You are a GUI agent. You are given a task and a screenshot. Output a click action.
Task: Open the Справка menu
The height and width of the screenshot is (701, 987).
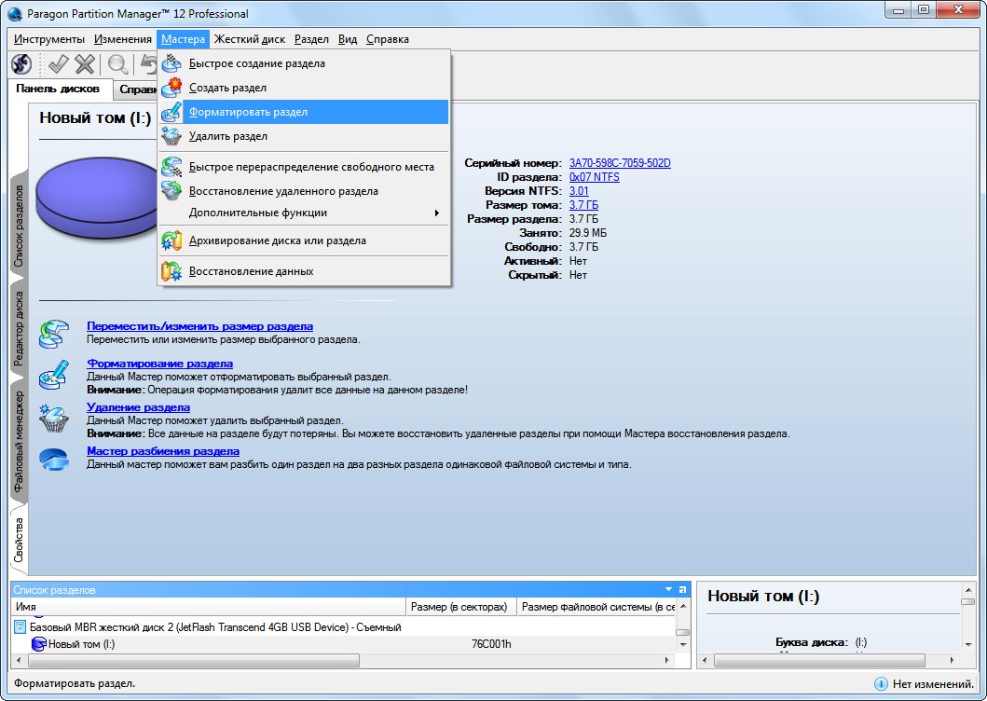(x=388, y=39)
